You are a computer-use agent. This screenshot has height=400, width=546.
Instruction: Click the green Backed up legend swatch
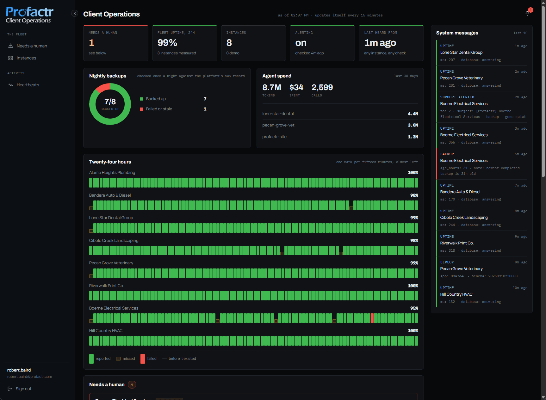coord(141,99)
